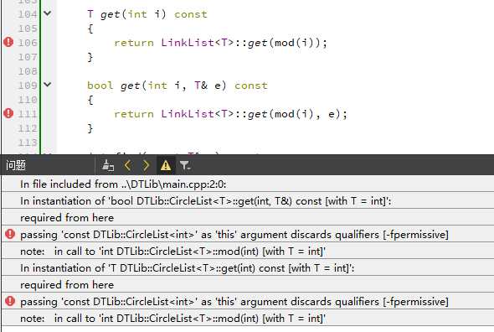The image size is (494, 332).
Task: Click line number 104 in gutter
Action: click(x=28, y=14)
